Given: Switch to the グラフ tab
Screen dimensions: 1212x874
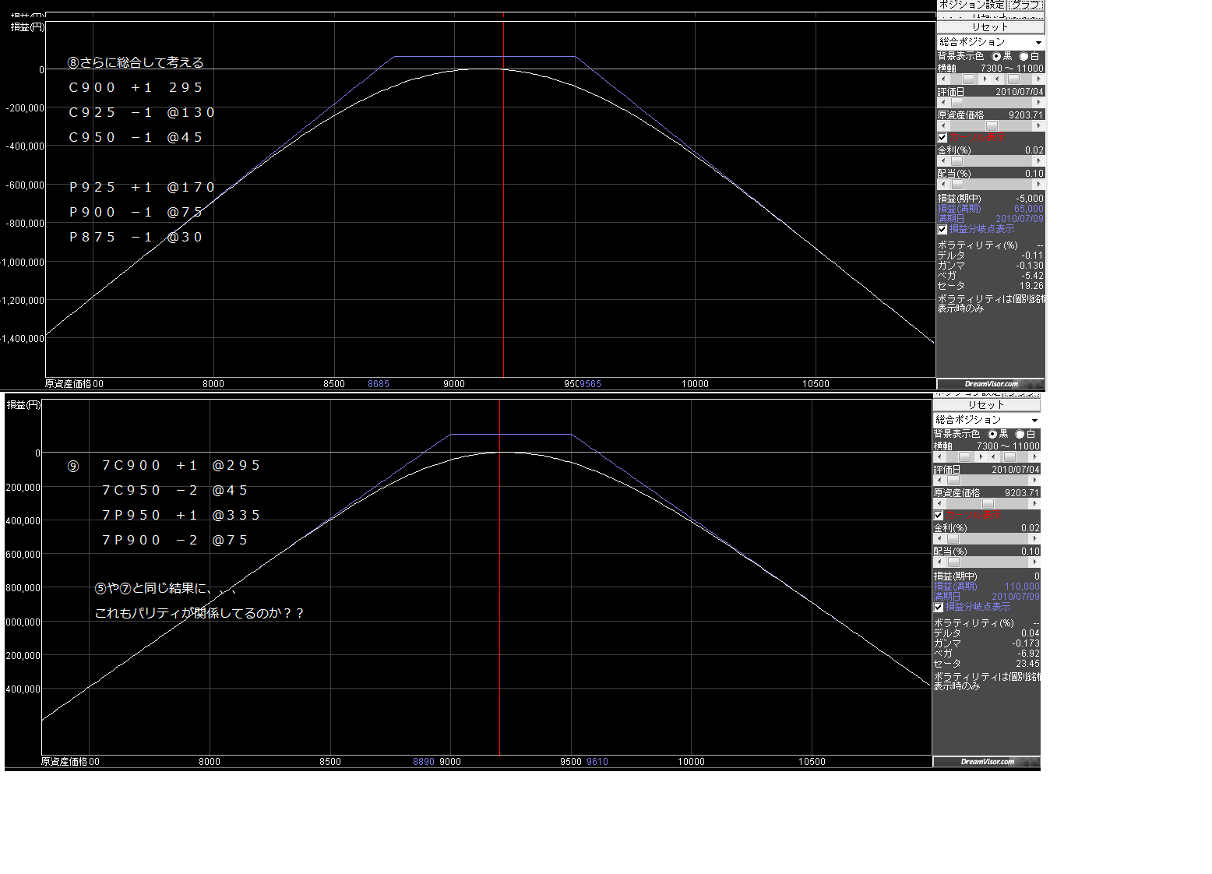Looking at the screenshot, I should click(x=1025, y=5).
